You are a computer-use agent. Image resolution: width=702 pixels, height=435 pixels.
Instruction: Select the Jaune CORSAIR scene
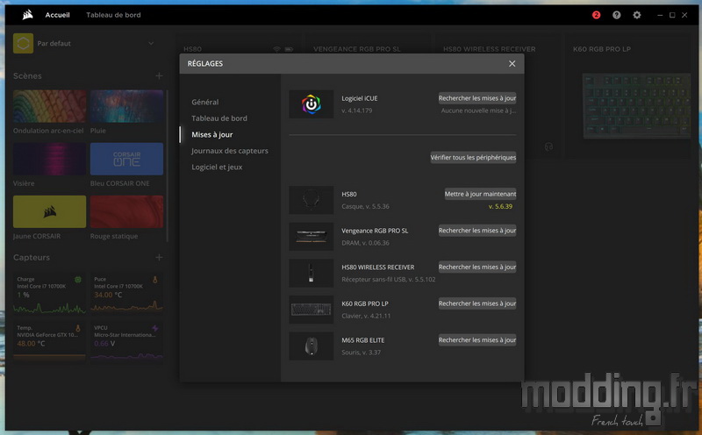(x=49, y=211)
